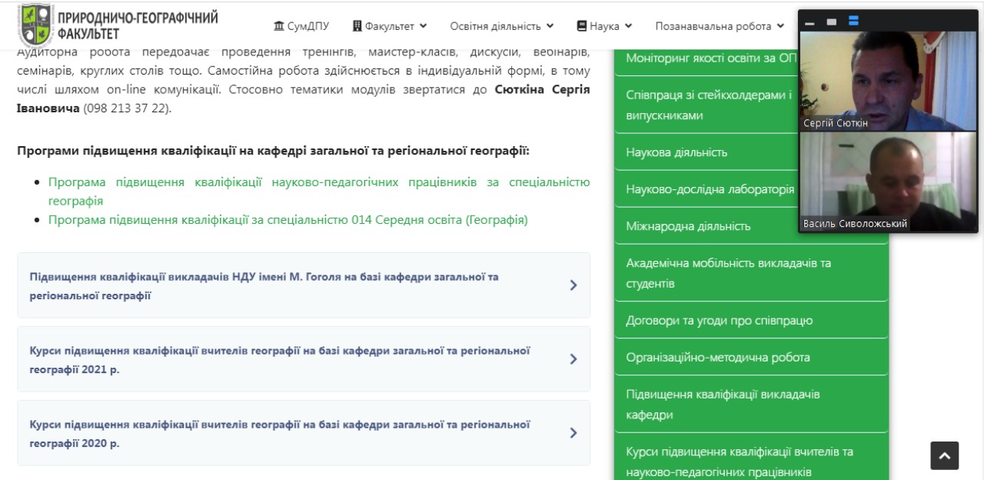
Task: Open the Освітня діяльність dropdown menu
Action: coord(501,26)
